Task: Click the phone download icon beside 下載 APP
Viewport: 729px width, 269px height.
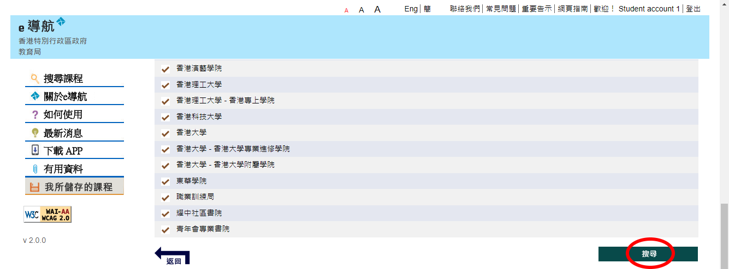Action: (35, 150)
